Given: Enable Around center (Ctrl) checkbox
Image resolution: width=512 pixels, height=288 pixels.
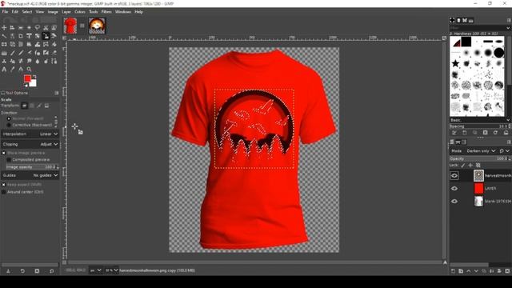Looking at the screenshot, I should tap(3, 192).
